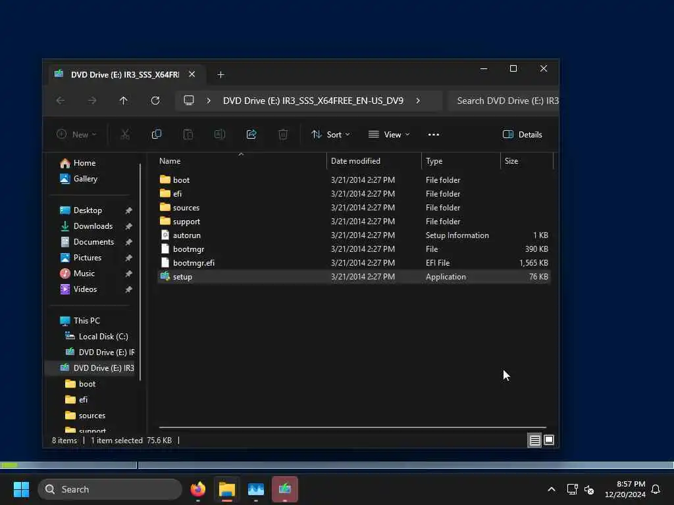Go forward with the right arrow button
674x505 pixels.
(92, 101)
